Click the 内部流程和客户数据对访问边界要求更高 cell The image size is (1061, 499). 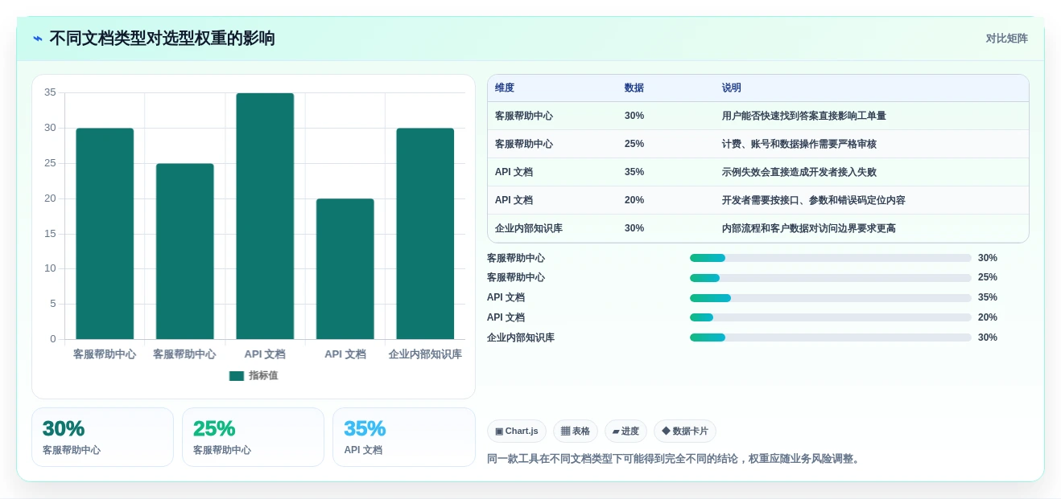tap(809, 228)
